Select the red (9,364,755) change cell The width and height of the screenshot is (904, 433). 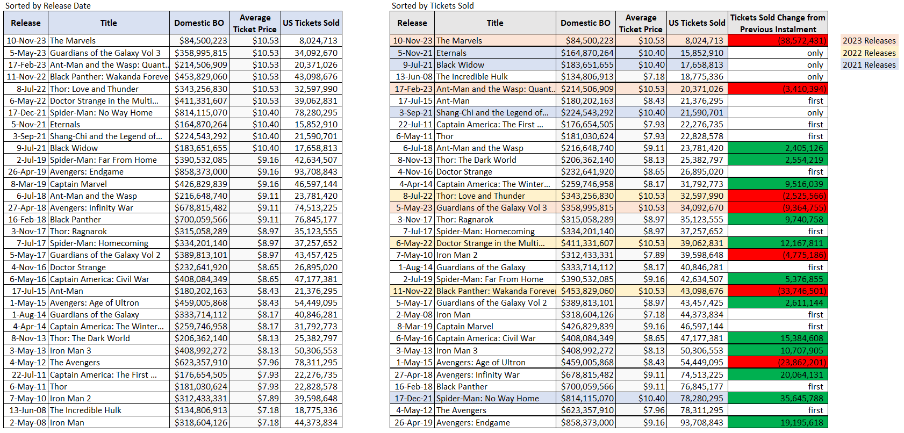tap(778, 208)
